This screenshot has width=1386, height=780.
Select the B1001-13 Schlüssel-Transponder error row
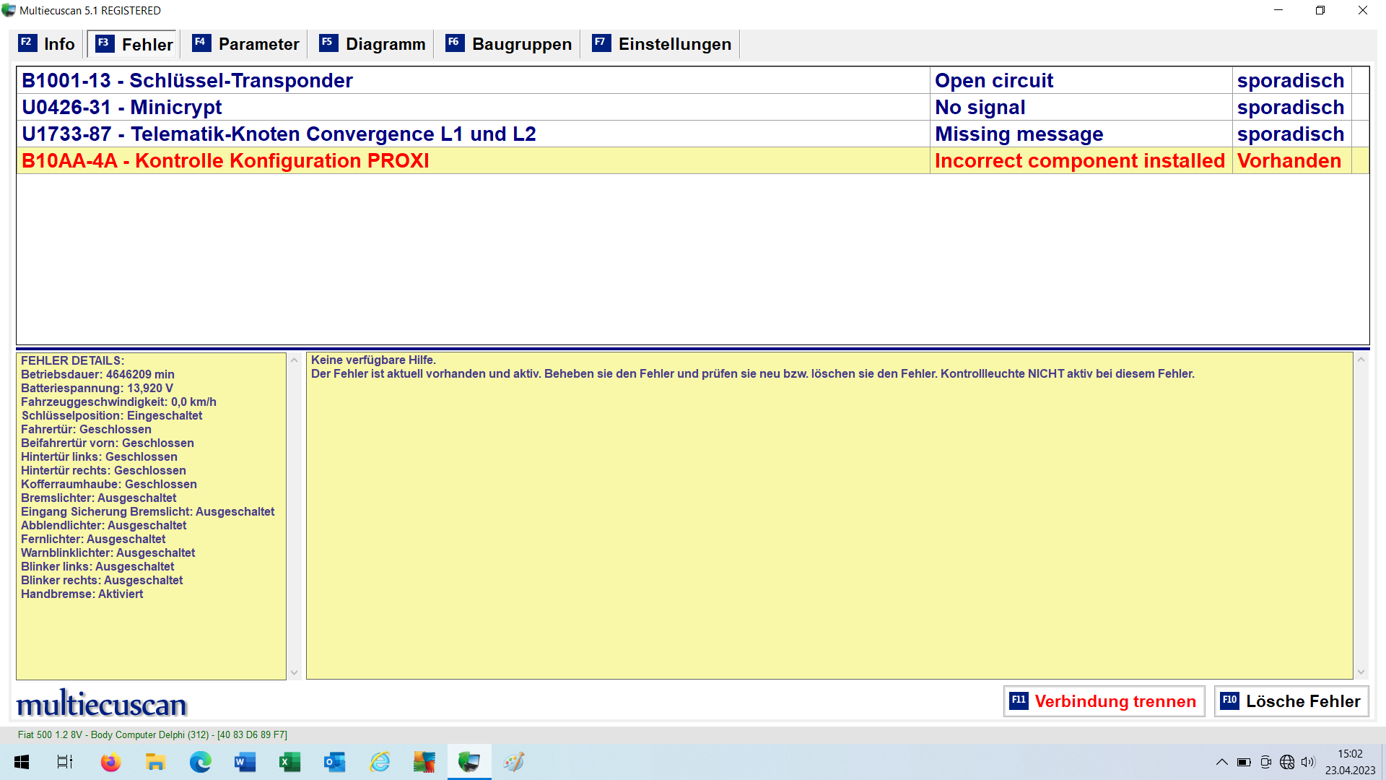(473, 80)
